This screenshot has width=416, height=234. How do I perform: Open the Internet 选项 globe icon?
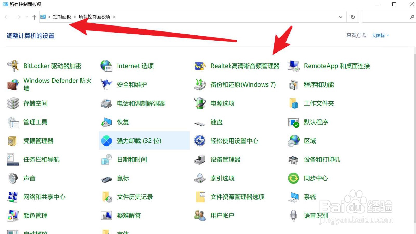[x=106, y=66]
